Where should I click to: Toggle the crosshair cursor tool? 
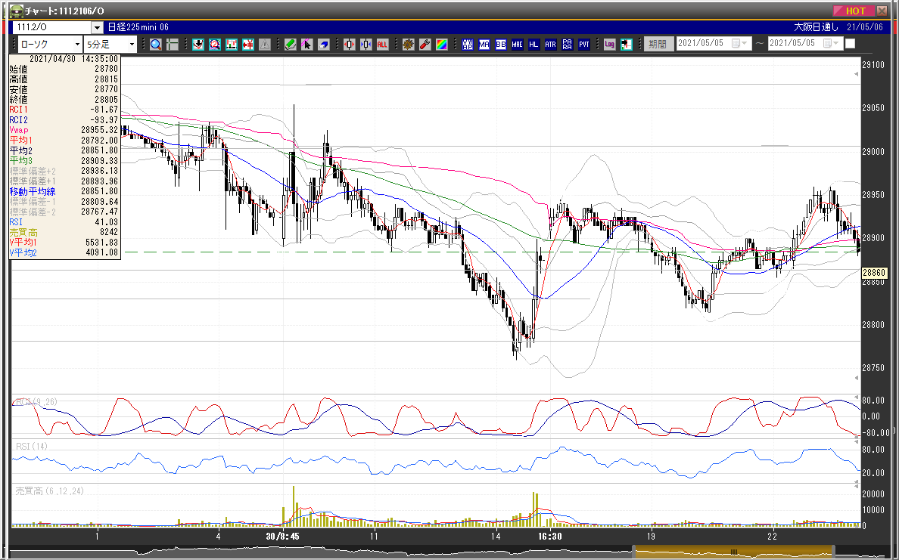[173, 44]
